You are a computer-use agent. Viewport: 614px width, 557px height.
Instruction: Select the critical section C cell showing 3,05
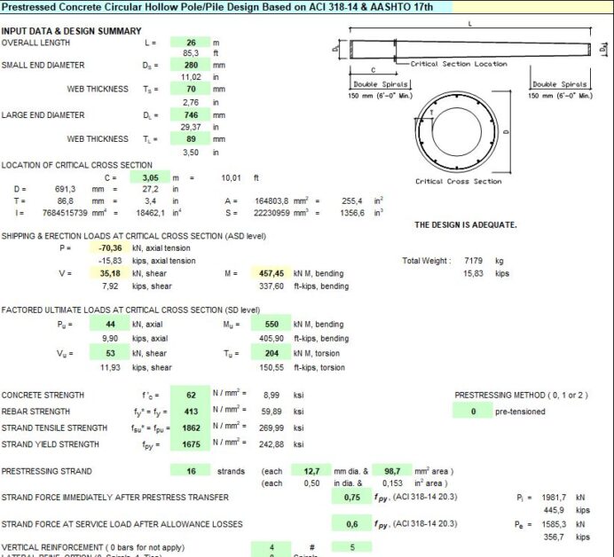tap(150, 177)
